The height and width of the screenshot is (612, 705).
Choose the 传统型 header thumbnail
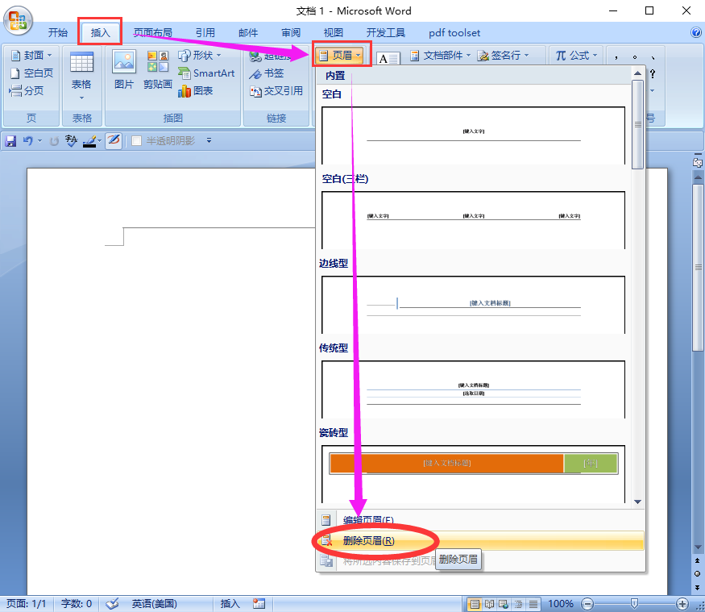(473, 389)
